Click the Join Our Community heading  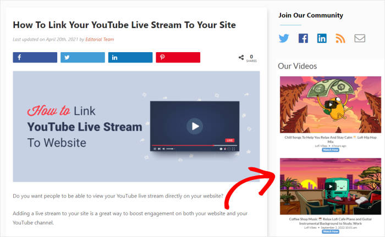311,15
